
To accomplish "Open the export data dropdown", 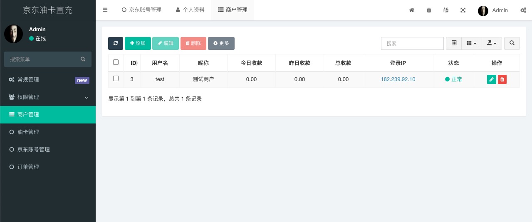I will click(492, 43).
